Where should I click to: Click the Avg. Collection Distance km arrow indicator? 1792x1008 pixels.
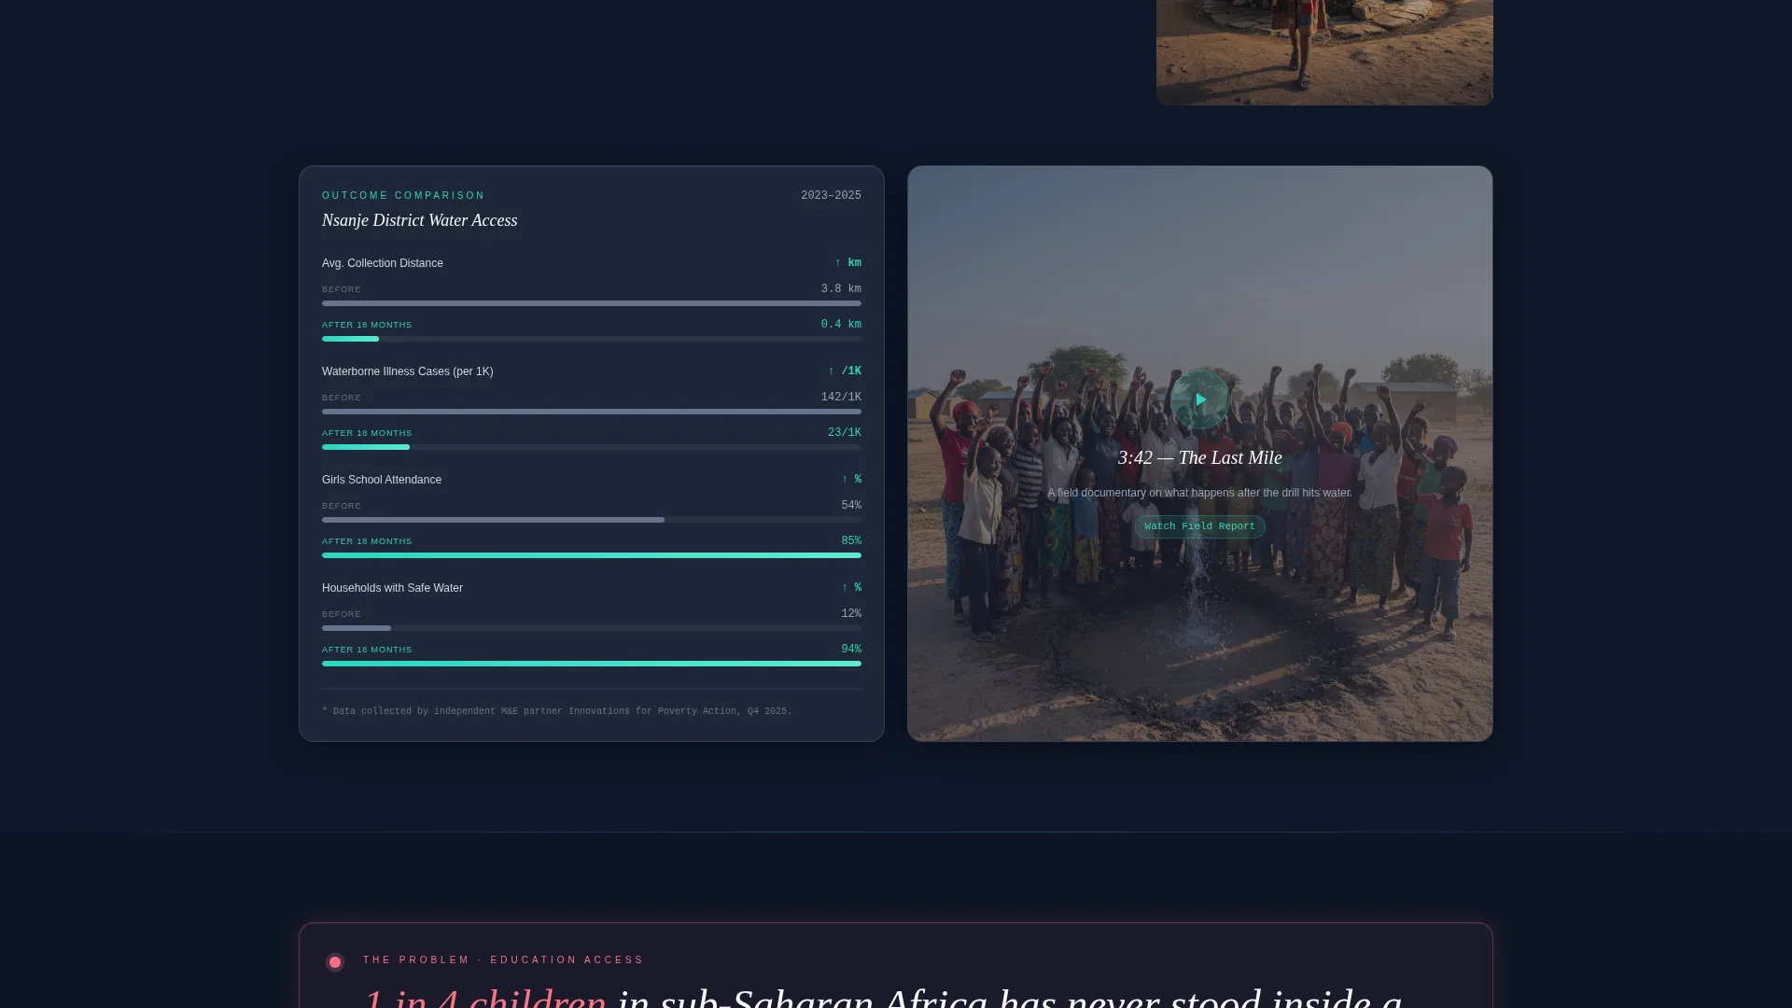pyautogui.click(x=847, y=263)
